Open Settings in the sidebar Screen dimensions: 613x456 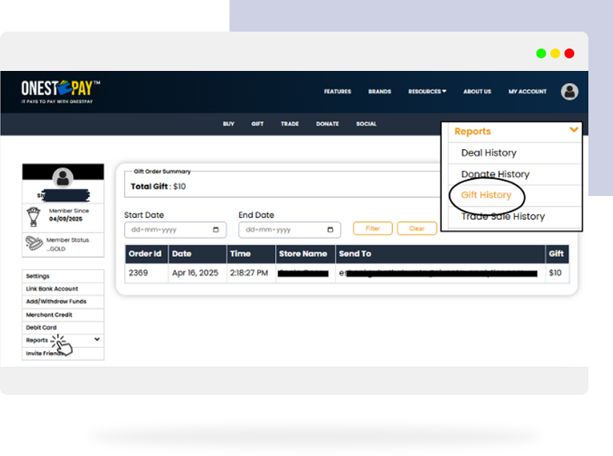coord(38,276)
